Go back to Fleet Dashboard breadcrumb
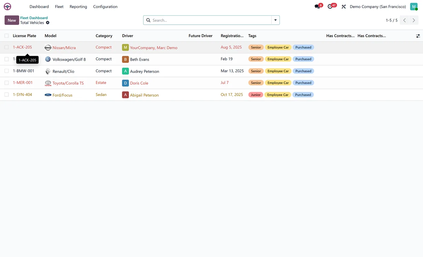The width and height of the screenshot is (423, 257). pyautogui.click(x=34, y=18)
